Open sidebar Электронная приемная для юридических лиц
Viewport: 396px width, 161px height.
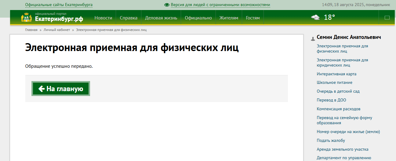343,63
